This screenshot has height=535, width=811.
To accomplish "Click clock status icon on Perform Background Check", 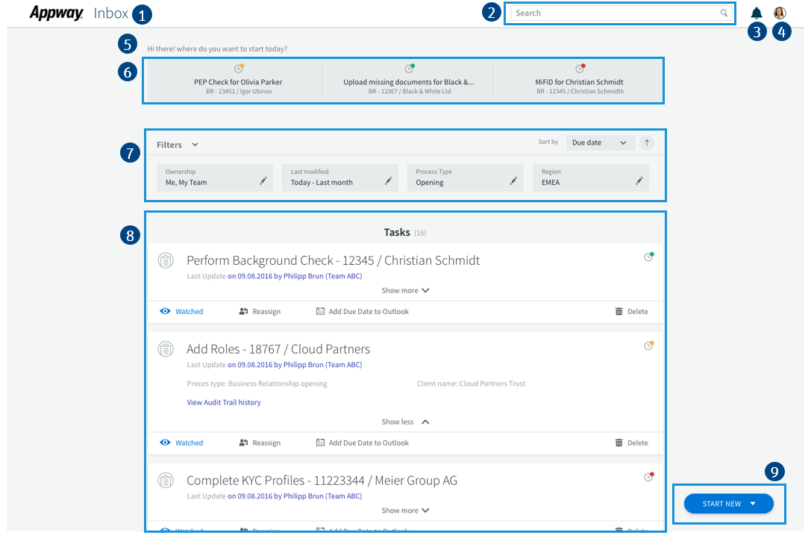I will tap(648, 257).
